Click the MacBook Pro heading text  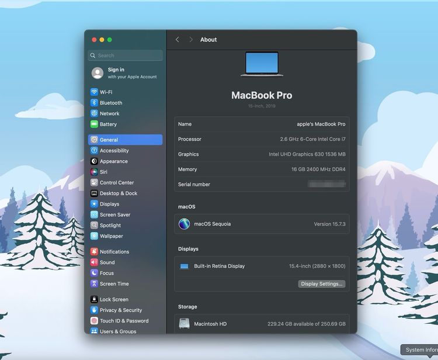(262, 95)
